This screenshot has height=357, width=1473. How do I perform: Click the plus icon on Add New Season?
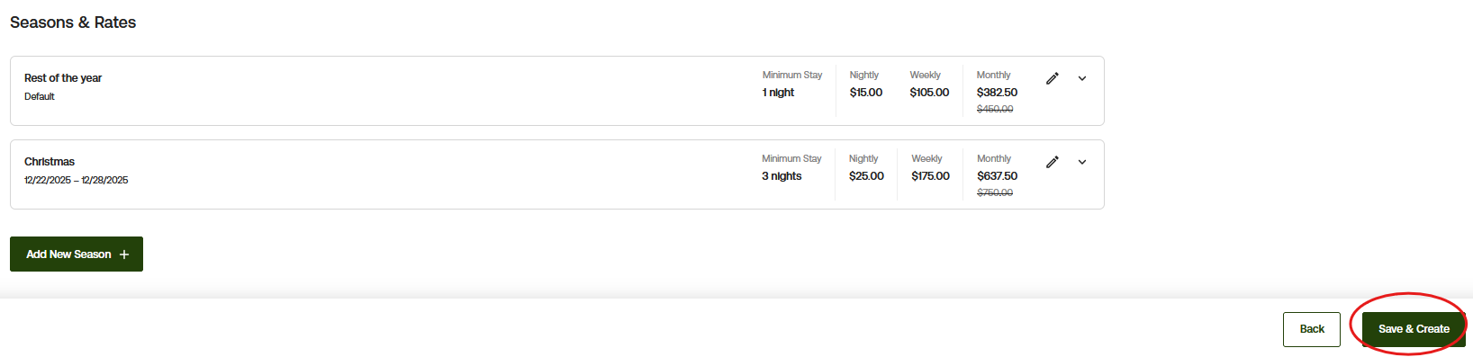click(124, 254)
